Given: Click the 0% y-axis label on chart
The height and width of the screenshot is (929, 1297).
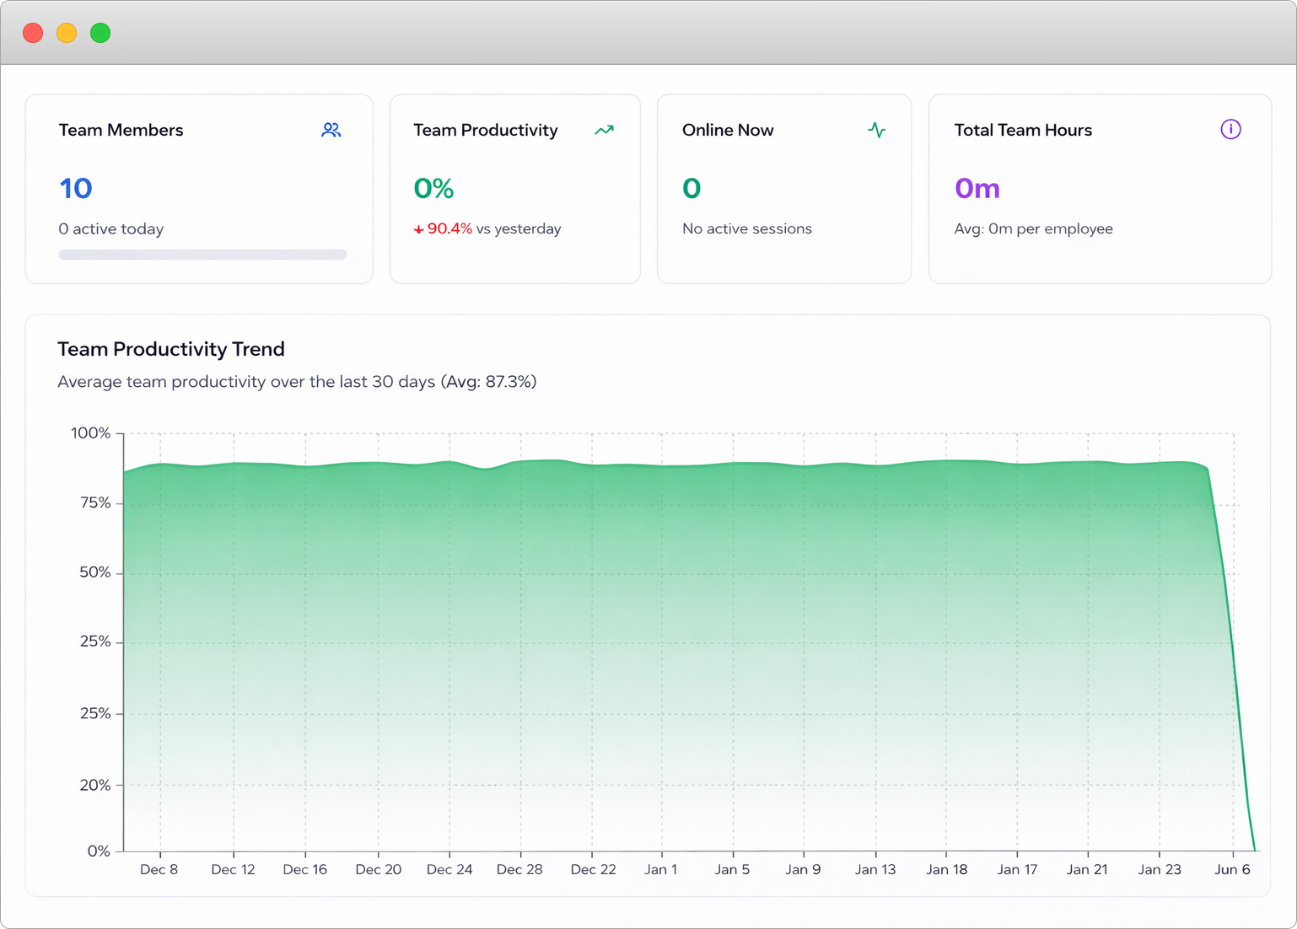Looking at the screenshot, I should pyautogui.click(x=99, y=851).
